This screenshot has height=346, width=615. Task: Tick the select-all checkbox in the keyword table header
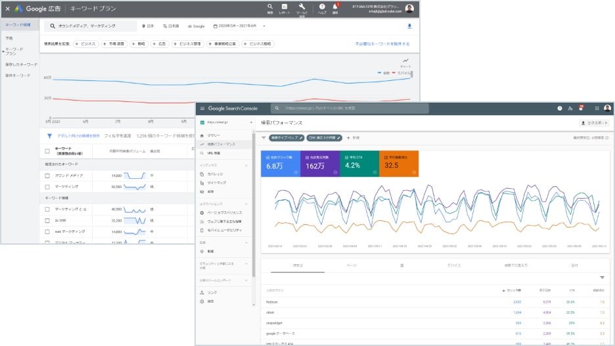[47, 151]
